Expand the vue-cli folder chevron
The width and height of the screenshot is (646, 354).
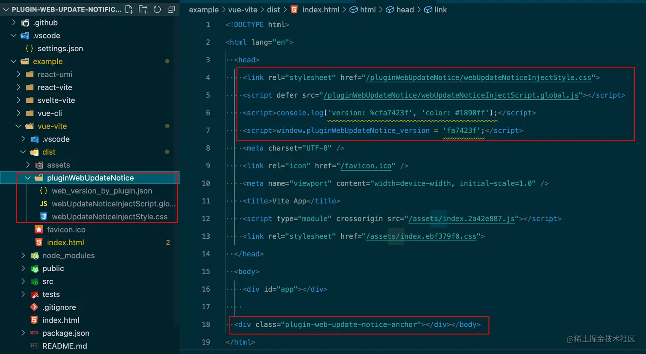18,113
